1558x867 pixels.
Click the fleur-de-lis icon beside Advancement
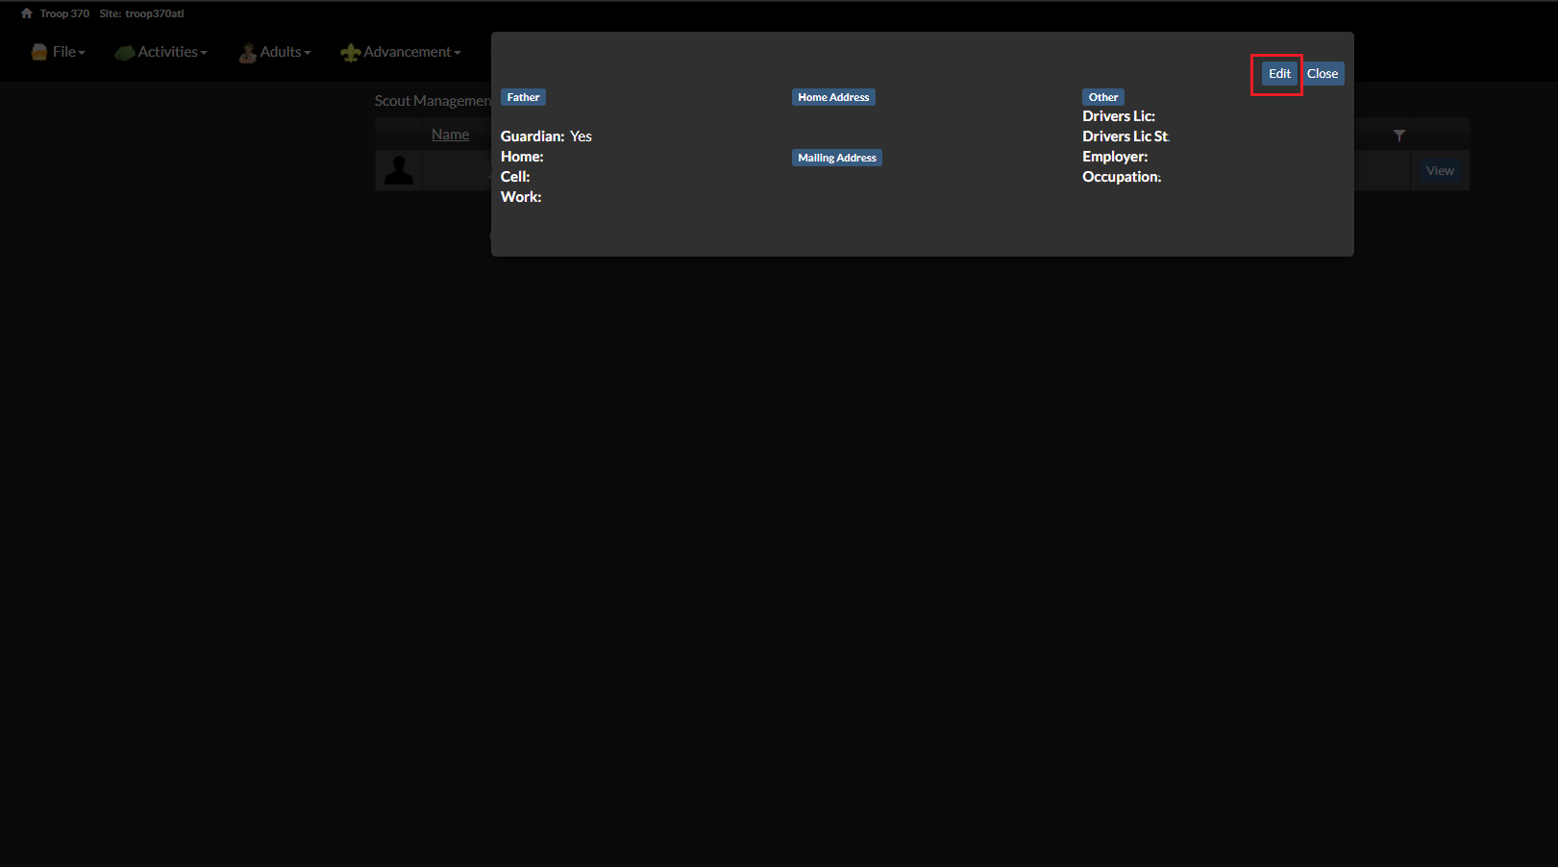351,51
